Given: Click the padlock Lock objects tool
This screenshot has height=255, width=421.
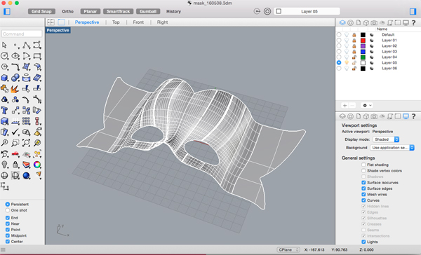Looking at the screenshot, I should coord(15,165).
